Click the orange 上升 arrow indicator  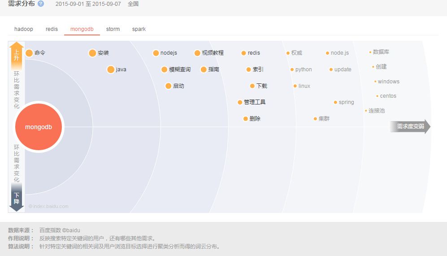(17, 55)
